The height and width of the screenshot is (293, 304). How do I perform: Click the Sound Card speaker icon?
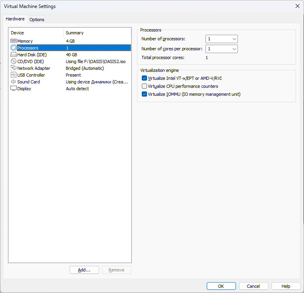point(14,82)
